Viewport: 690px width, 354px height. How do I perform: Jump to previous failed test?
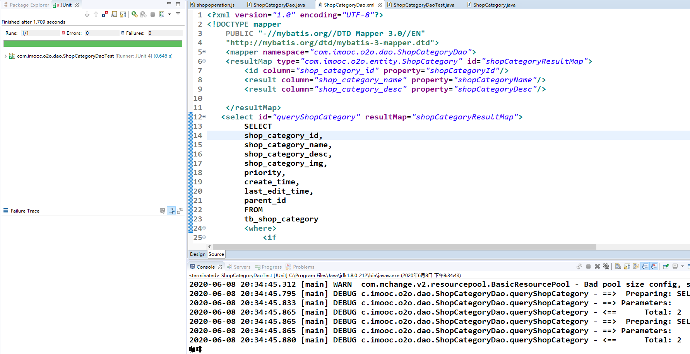(96, 14)
